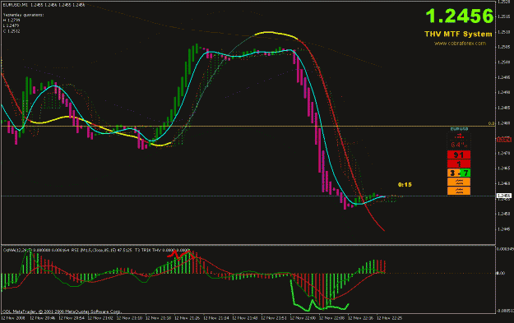The height and width of the screenshot is (323, 514).
Task: Click the 12 Nov 2008 date label
Action: [12, 318]
